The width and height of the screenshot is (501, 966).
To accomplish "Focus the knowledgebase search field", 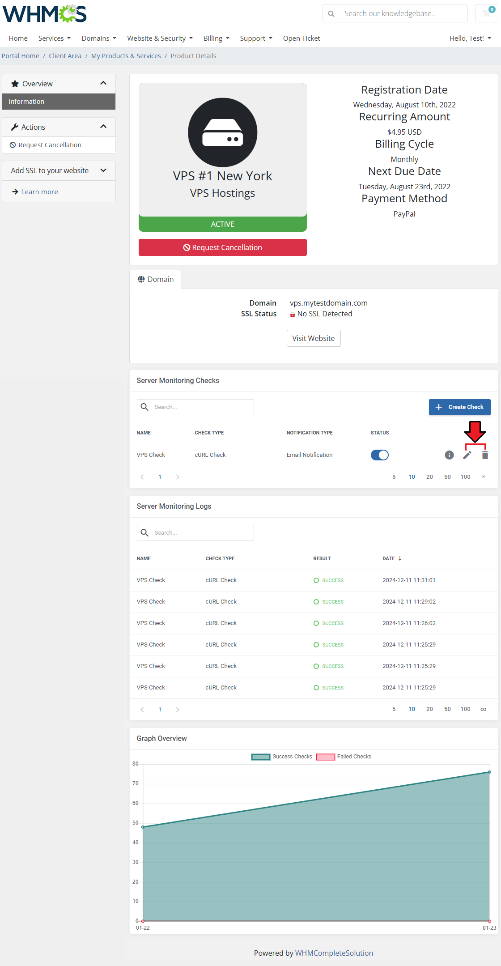I will tap(395, 13).
